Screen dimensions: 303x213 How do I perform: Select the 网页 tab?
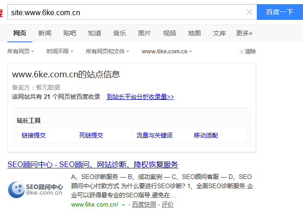coord(20,33)
